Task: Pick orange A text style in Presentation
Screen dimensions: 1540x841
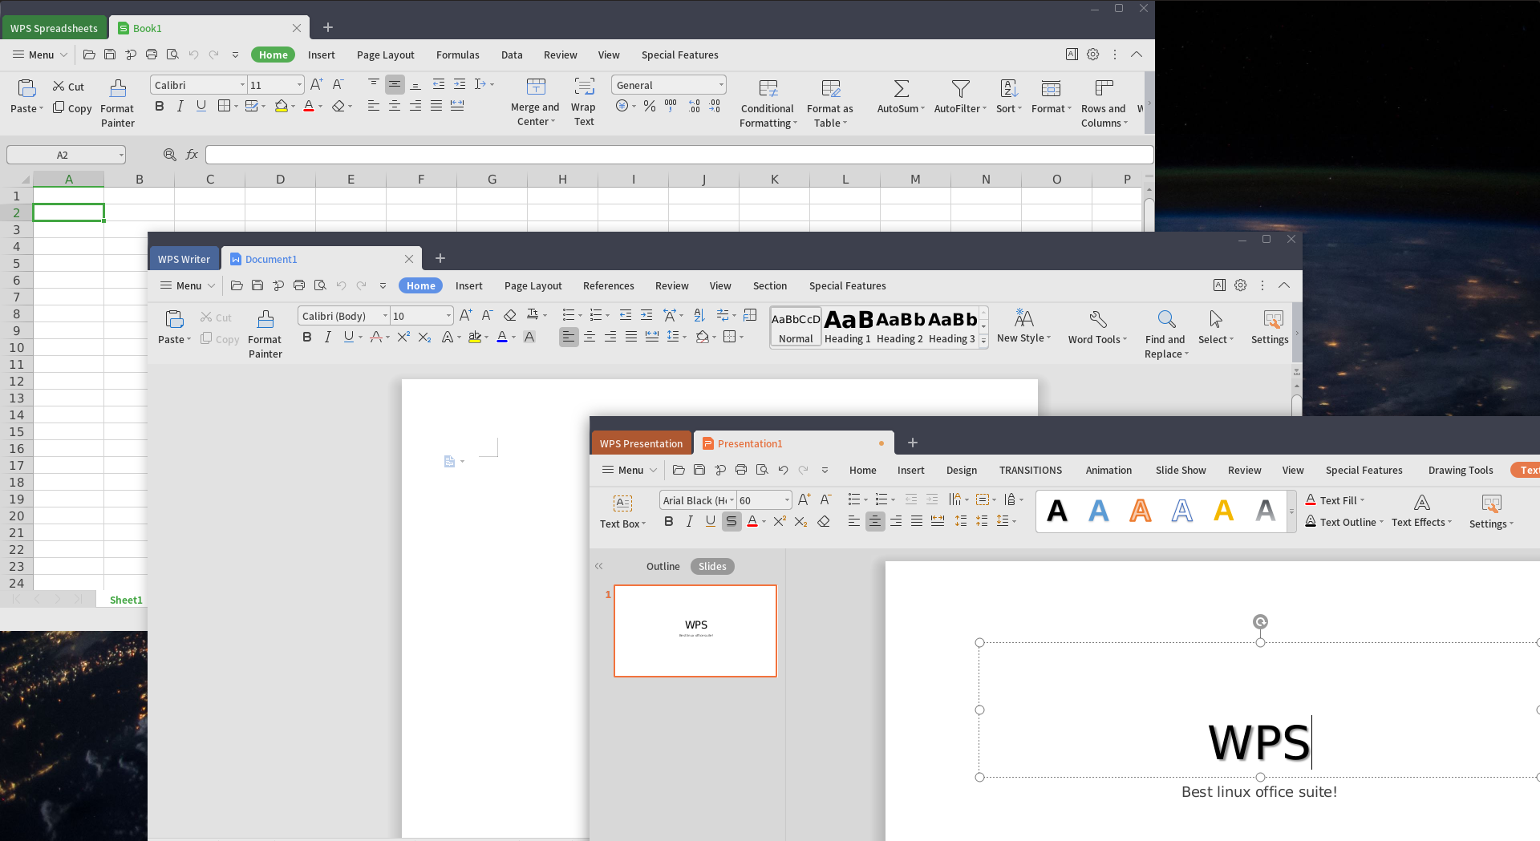Action: pyautogui.click(x=1141, y=510)
